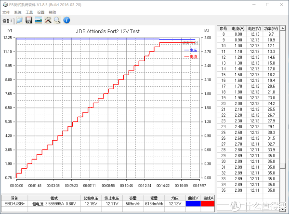
Task: Click the 电流 legend entry in chart
Action: point(191,57)
